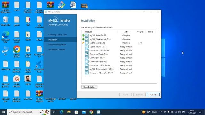
Task: Click the MySQL Router 8.0.33 product icon
Action: point(87,47)
